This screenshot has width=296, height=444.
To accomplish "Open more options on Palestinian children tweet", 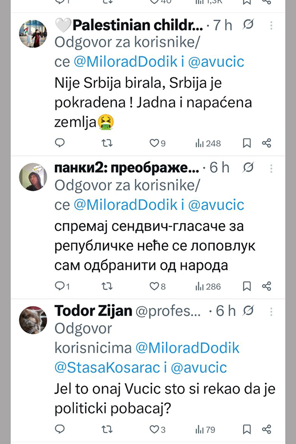I will point(271,25).
